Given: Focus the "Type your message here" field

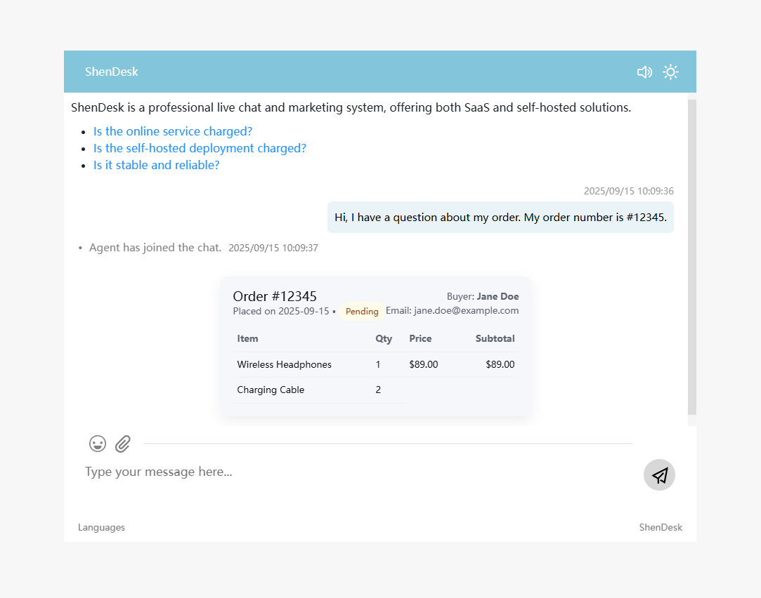Looking at the screenshot, I should click(351, 472).
